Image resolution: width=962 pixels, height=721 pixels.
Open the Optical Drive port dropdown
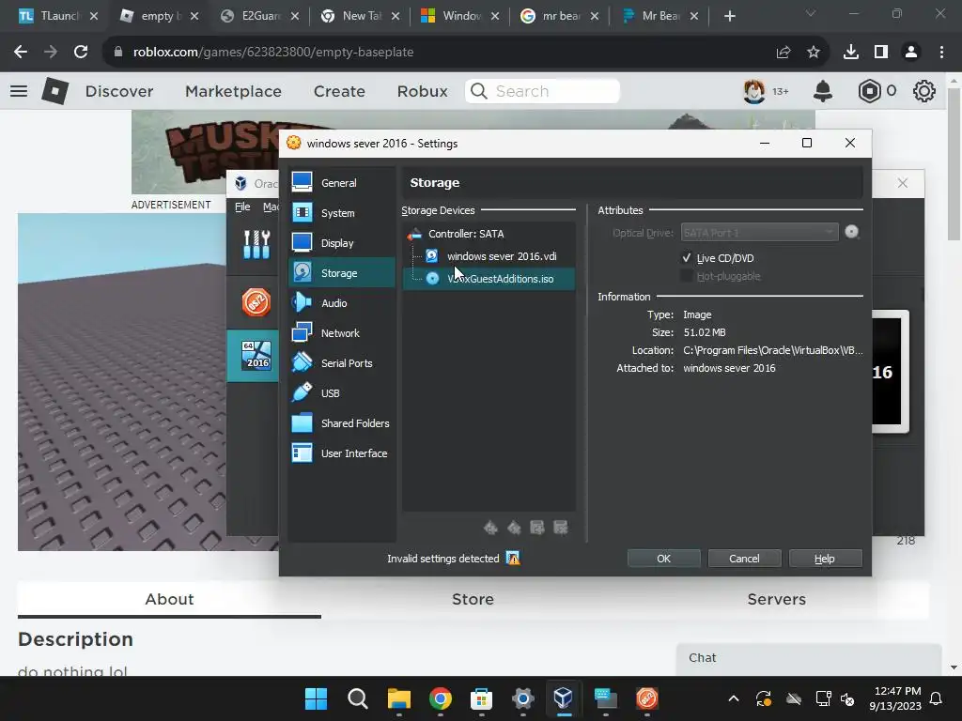pos(759,233)
